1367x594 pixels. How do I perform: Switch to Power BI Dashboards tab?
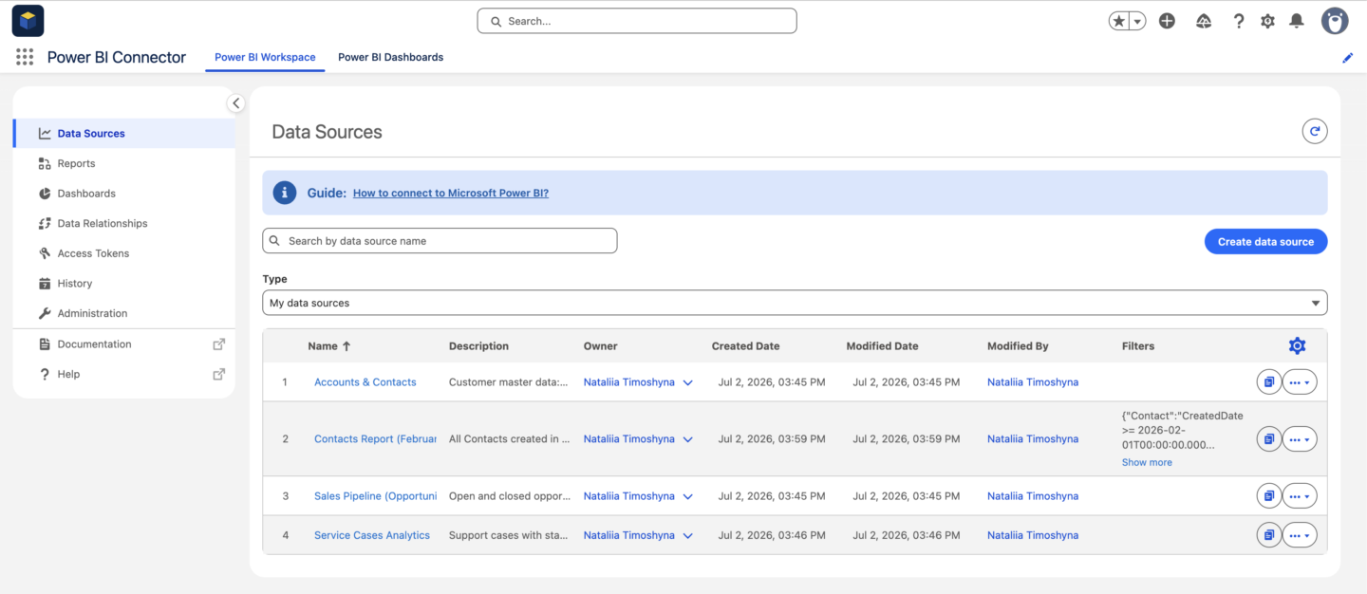pyautogui.click(x=390, y=57)
